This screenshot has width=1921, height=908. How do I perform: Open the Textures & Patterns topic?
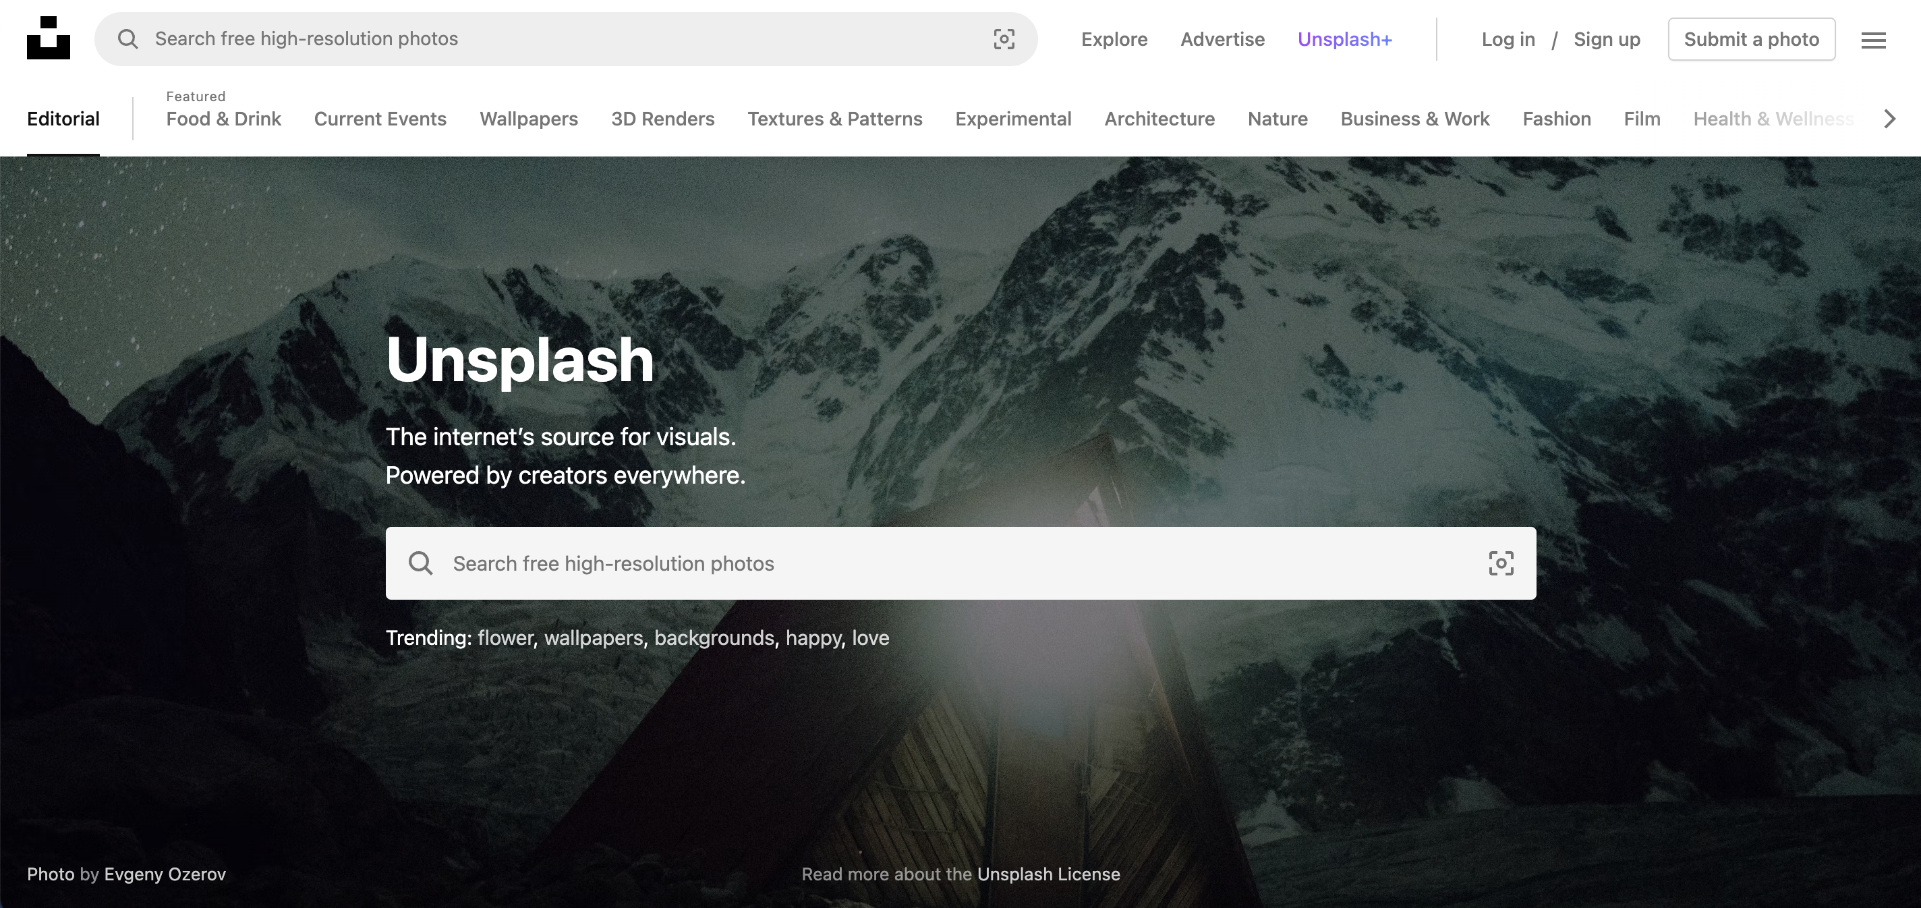tap(835, 119)
